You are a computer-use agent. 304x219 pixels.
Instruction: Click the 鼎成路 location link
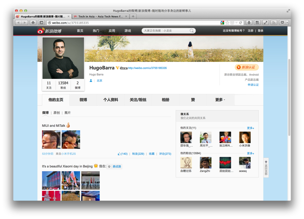(x=117, y=166)
